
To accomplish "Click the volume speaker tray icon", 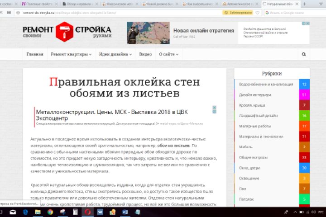I will tap(314, 212).
